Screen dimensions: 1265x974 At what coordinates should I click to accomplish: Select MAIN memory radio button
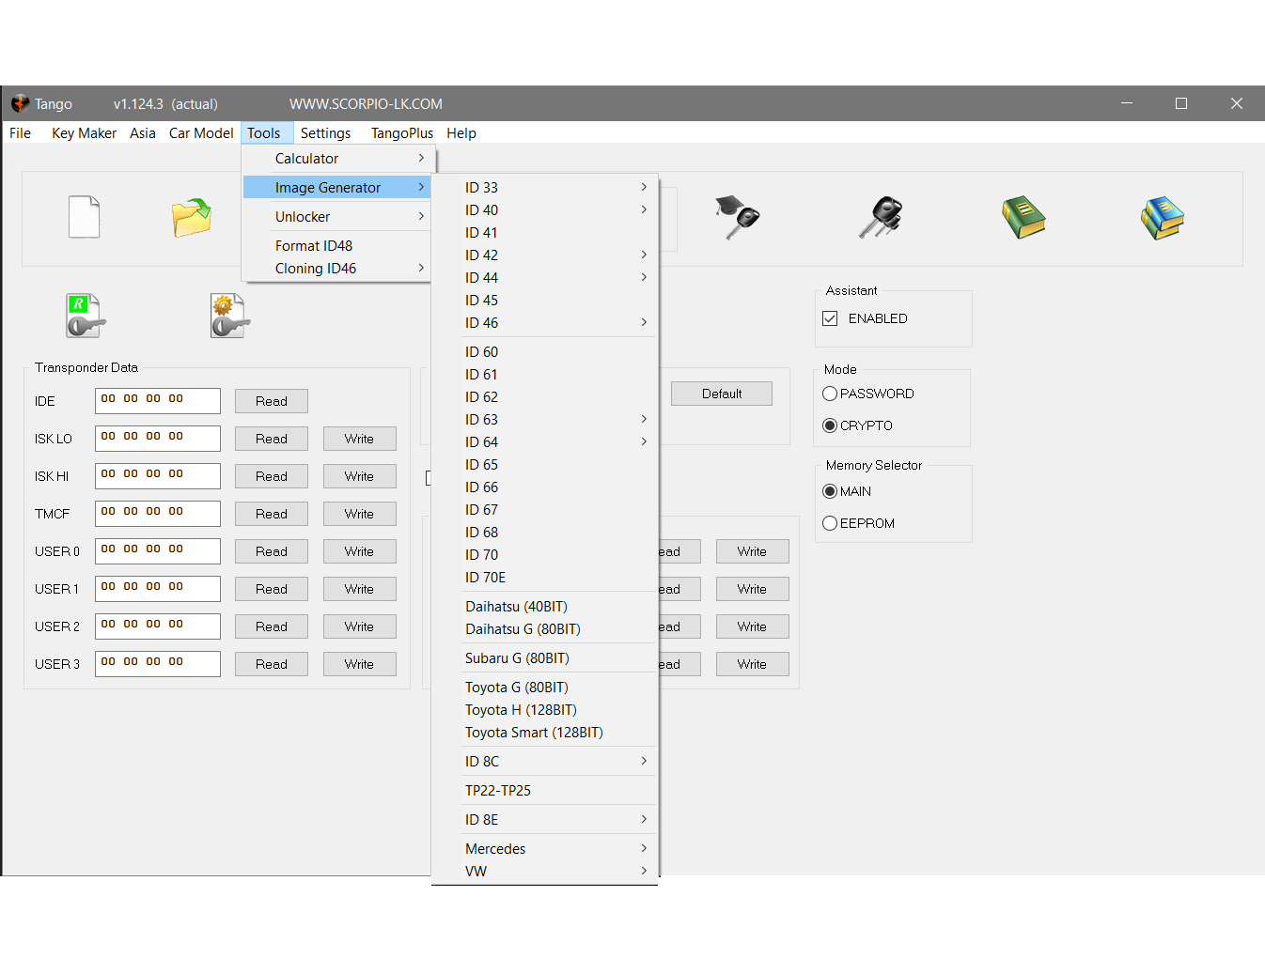click(x=830, y=491)
